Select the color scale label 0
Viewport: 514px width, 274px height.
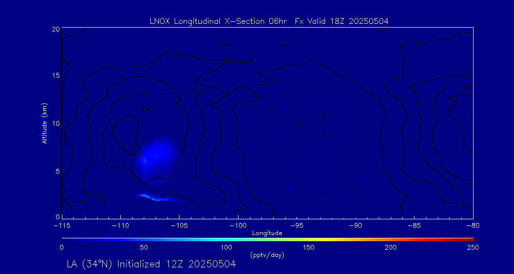pyautogui.click(x=61, y=247)
